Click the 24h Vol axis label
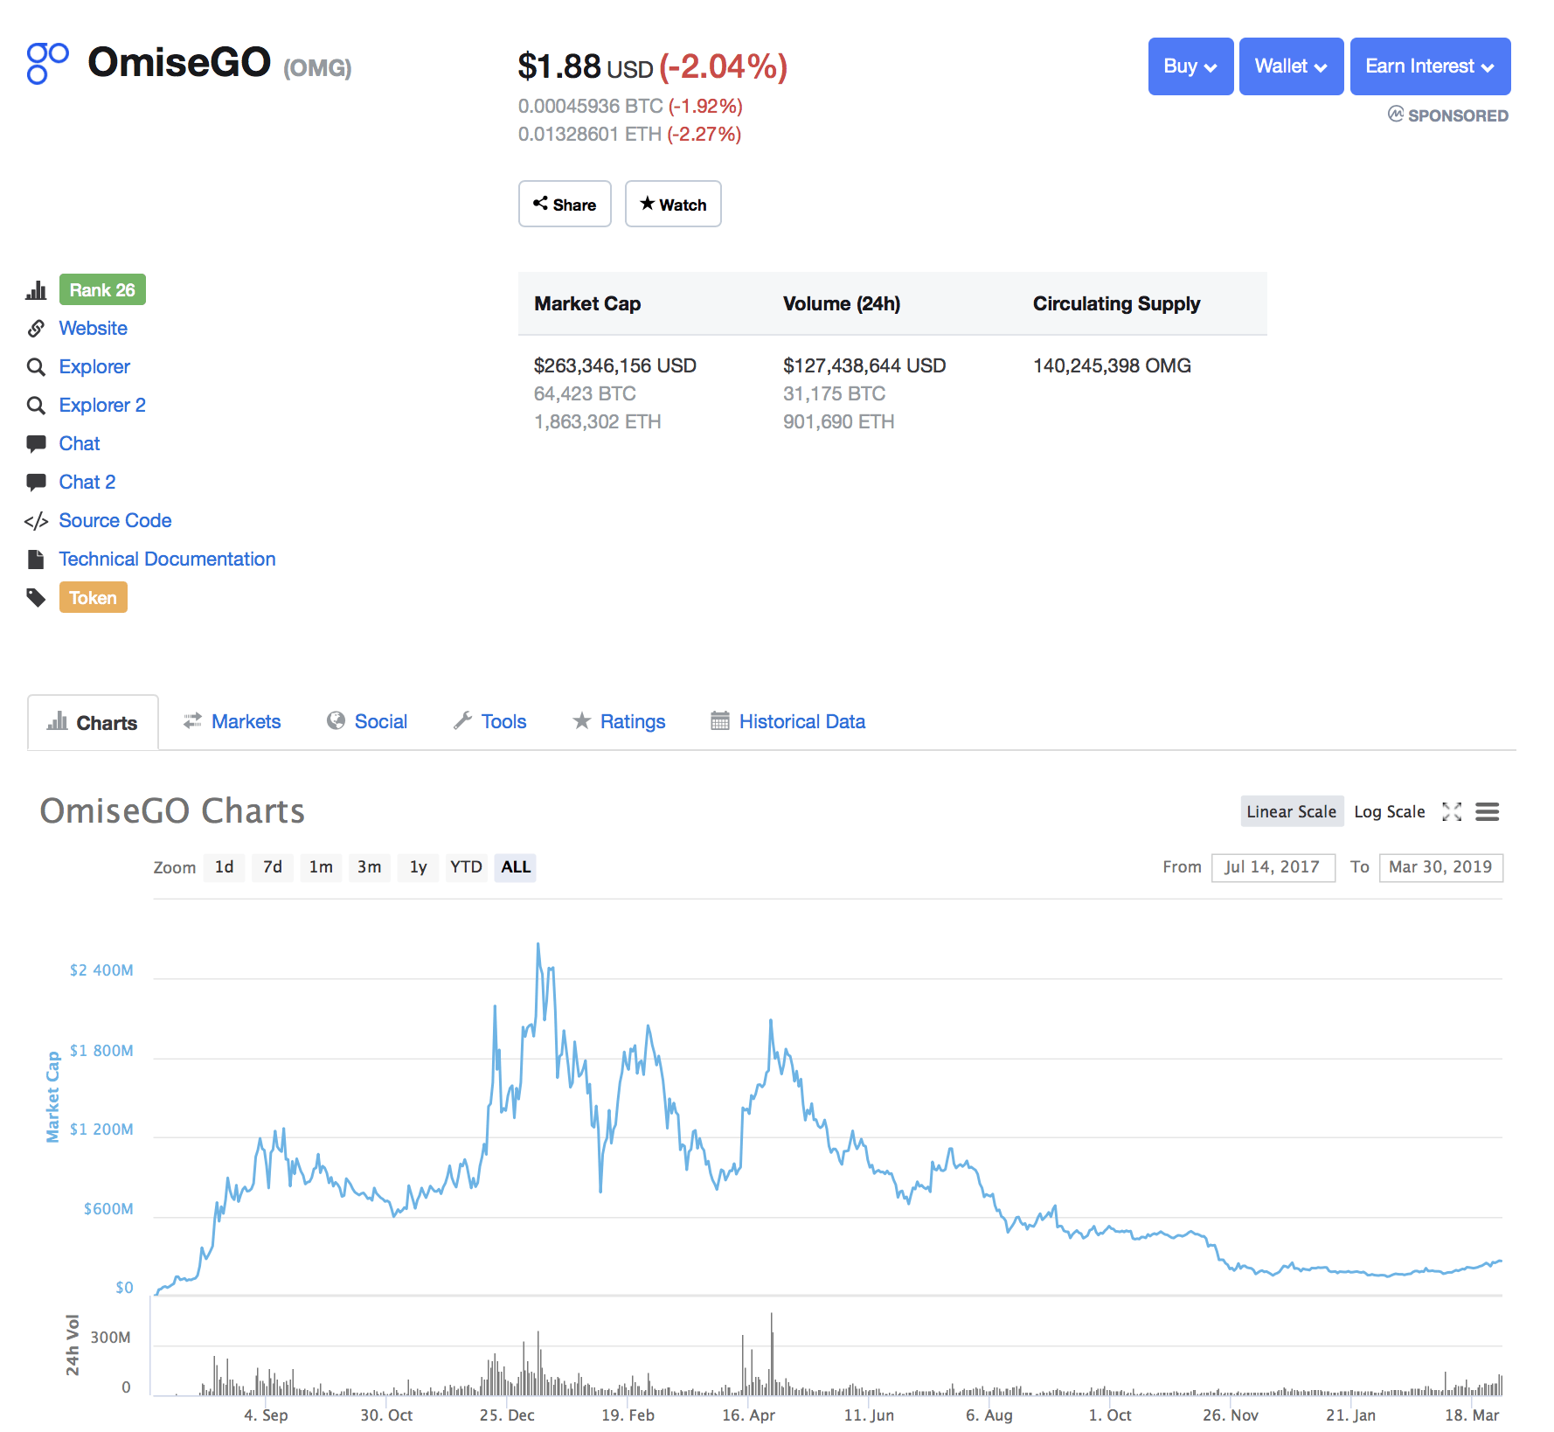1554x1432 pixels. pos(73,1345)
